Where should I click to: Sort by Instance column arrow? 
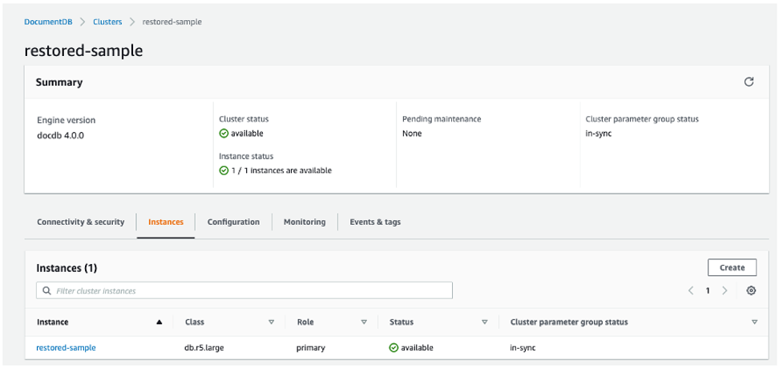[159, 322]
